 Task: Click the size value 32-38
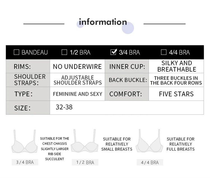[64, 107]
